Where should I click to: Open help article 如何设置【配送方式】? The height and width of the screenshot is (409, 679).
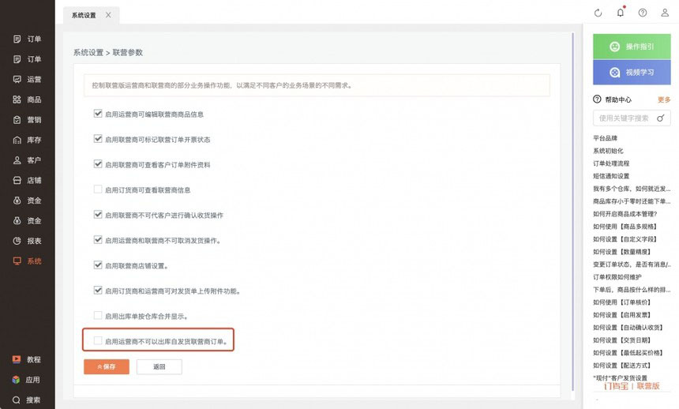click(x=622, y=366)
